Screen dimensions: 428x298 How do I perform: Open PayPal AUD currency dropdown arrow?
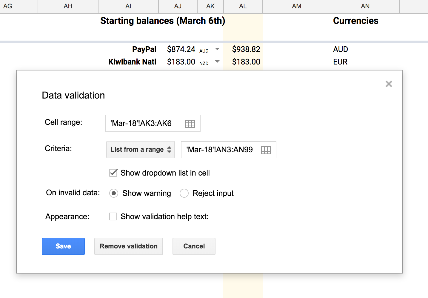(x=217, y=49)
